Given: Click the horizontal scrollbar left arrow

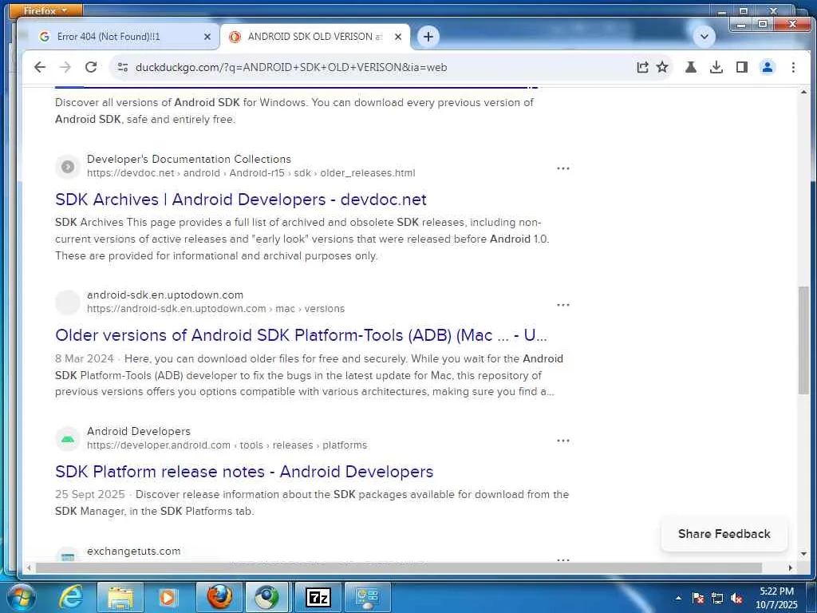Looking at the screenshot, I should 30,568.
